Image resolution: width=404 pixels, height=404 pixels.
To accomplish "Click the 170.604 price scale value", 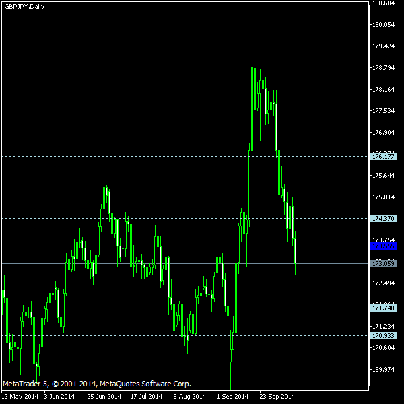I will click(383, 348).
